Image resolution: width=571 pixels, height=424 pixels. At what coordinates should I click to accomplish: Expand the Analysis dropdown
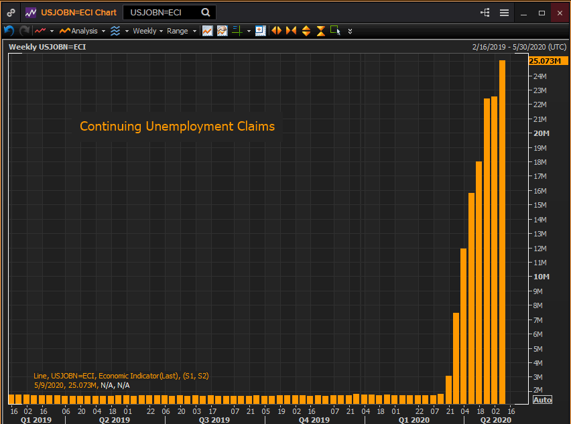[x=83, y=31]
